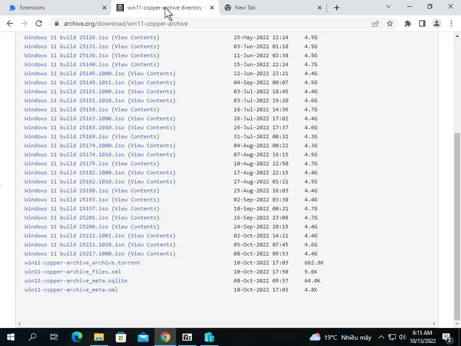Viewport: 461px width, 346px height.
Task: Open the Extensions puzzle menu
Action: [x=408, y=23]
